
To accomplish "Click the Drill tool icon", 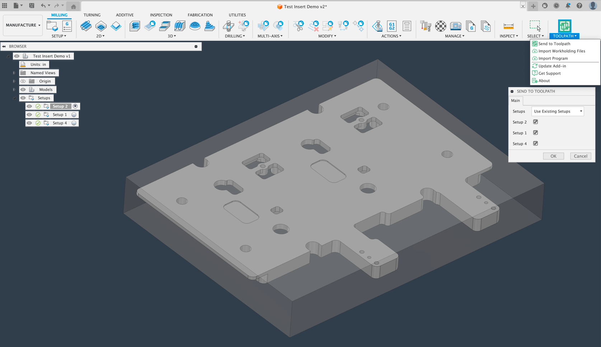I will tap(228, 26).
